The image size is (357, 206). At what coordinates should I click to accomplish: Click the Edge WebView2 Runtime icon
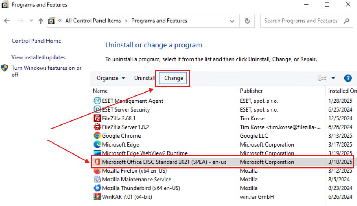tap(97, 153)
